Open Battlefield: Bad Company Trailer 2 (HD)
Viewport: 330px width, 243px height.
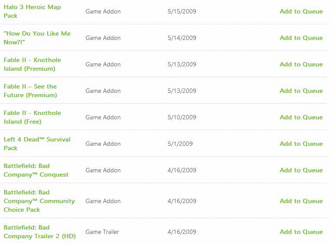click(x=40, y=232)
